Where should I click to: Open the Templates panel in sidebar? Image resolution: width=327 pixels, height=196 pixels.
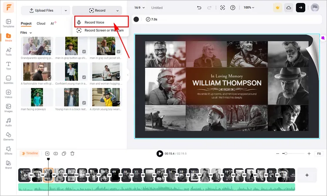click(x=8, y=23)
